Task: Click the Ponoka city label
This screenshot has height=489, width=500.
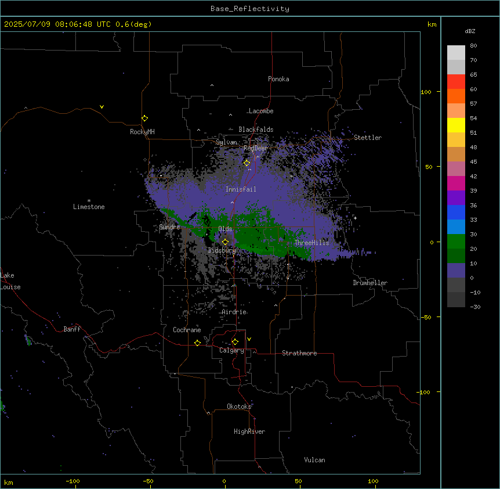Action: 278,79
